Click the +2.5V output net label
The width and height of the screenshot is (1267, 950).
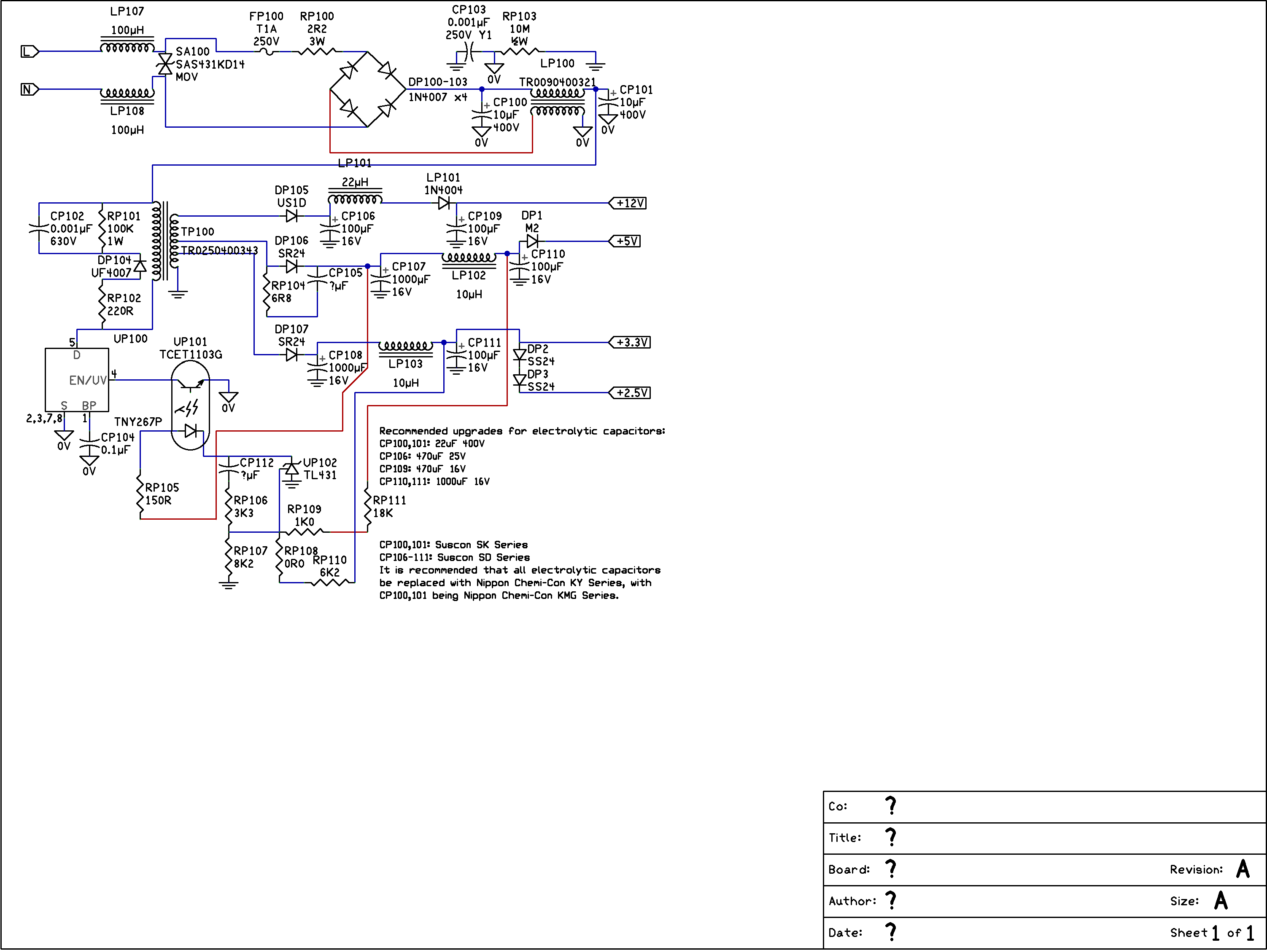[x=629, y=392]
